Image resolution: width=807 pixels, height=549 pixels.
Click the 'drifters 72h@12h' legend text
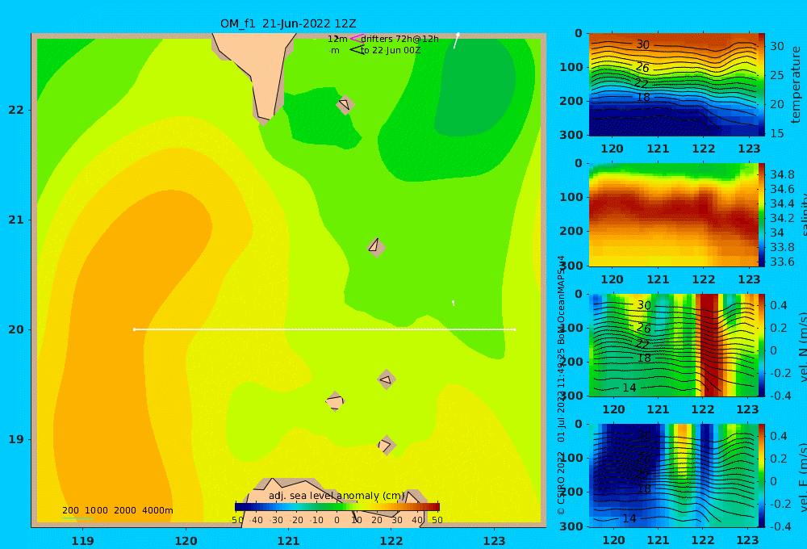(399, 39)
